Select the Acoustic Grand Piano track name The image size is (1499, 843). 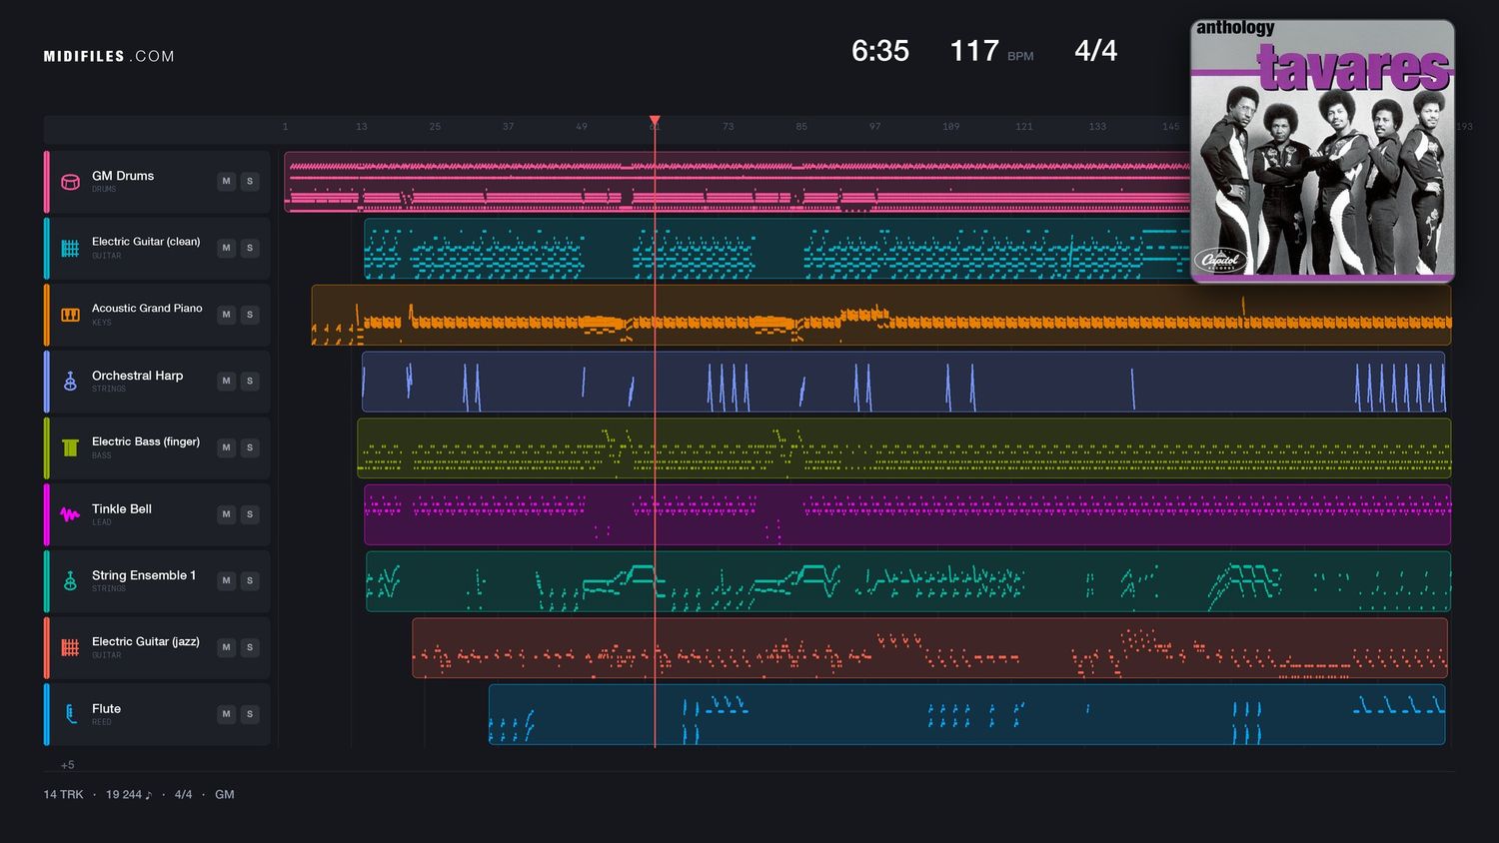pos(147,309)
